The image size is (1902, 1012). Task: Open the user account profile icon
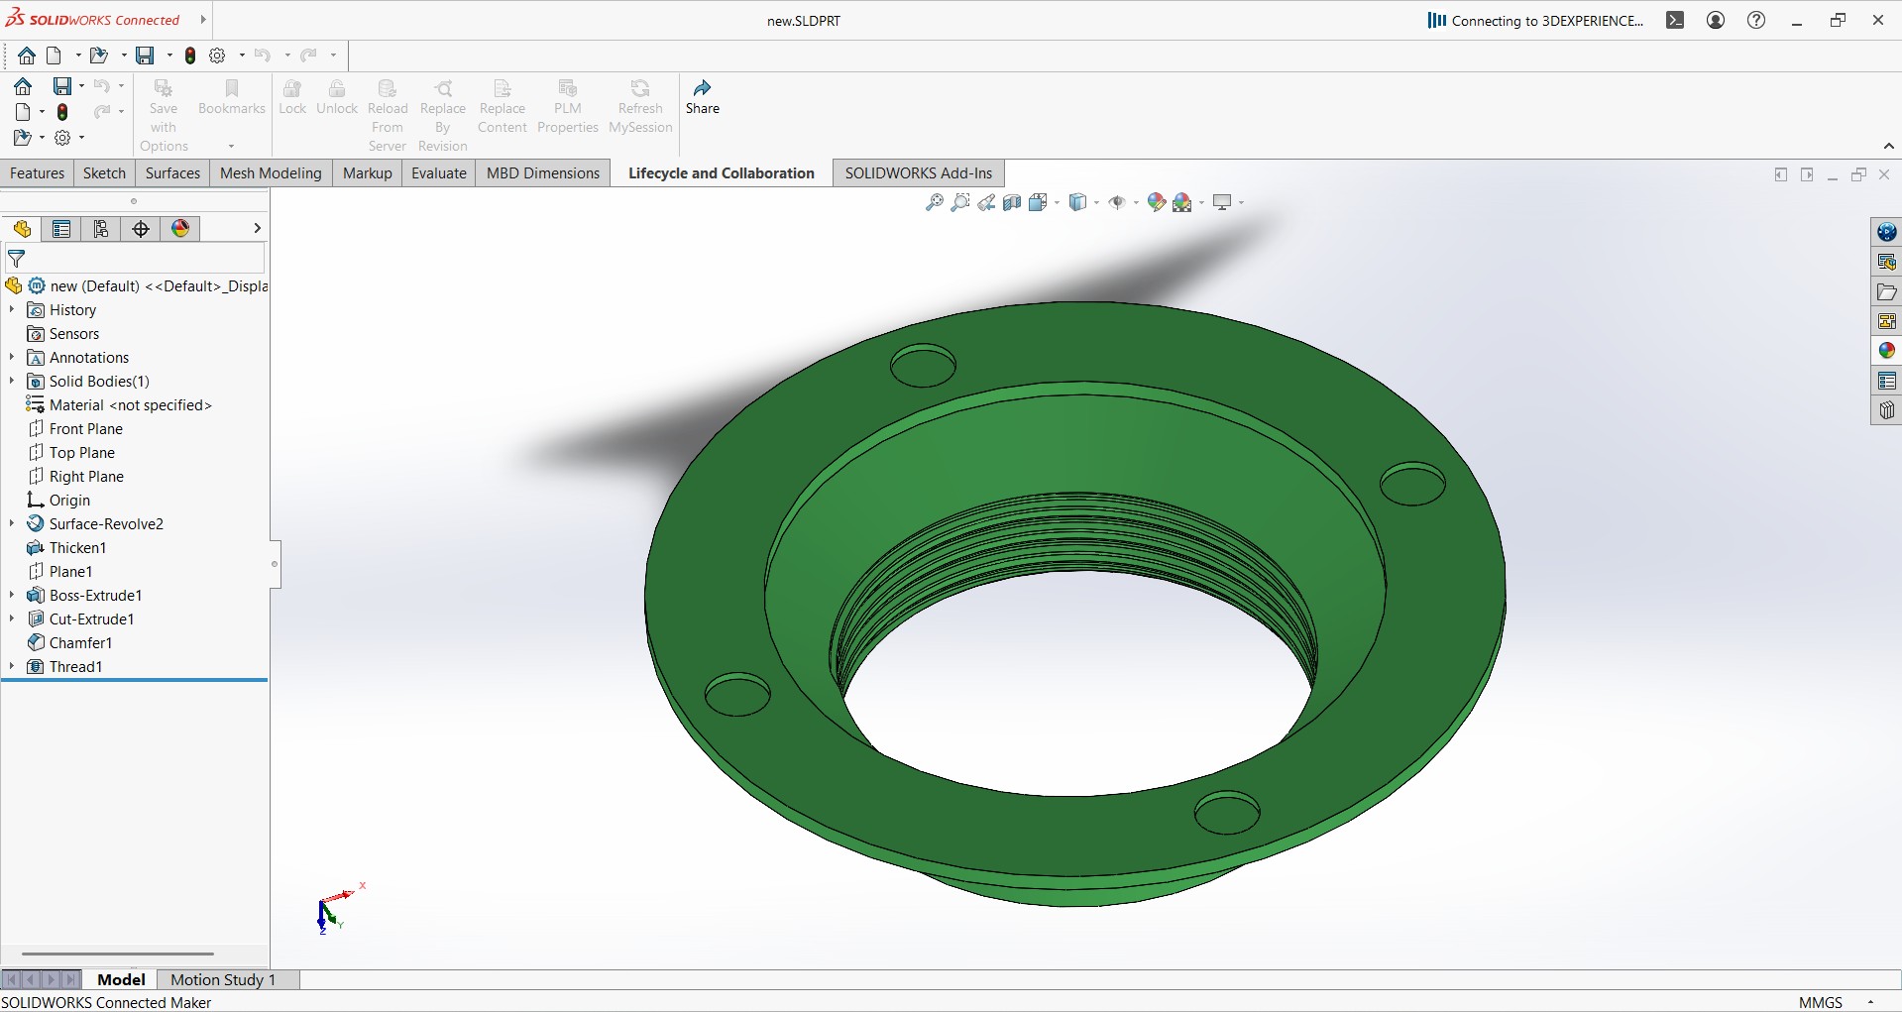coord(1716,20)
